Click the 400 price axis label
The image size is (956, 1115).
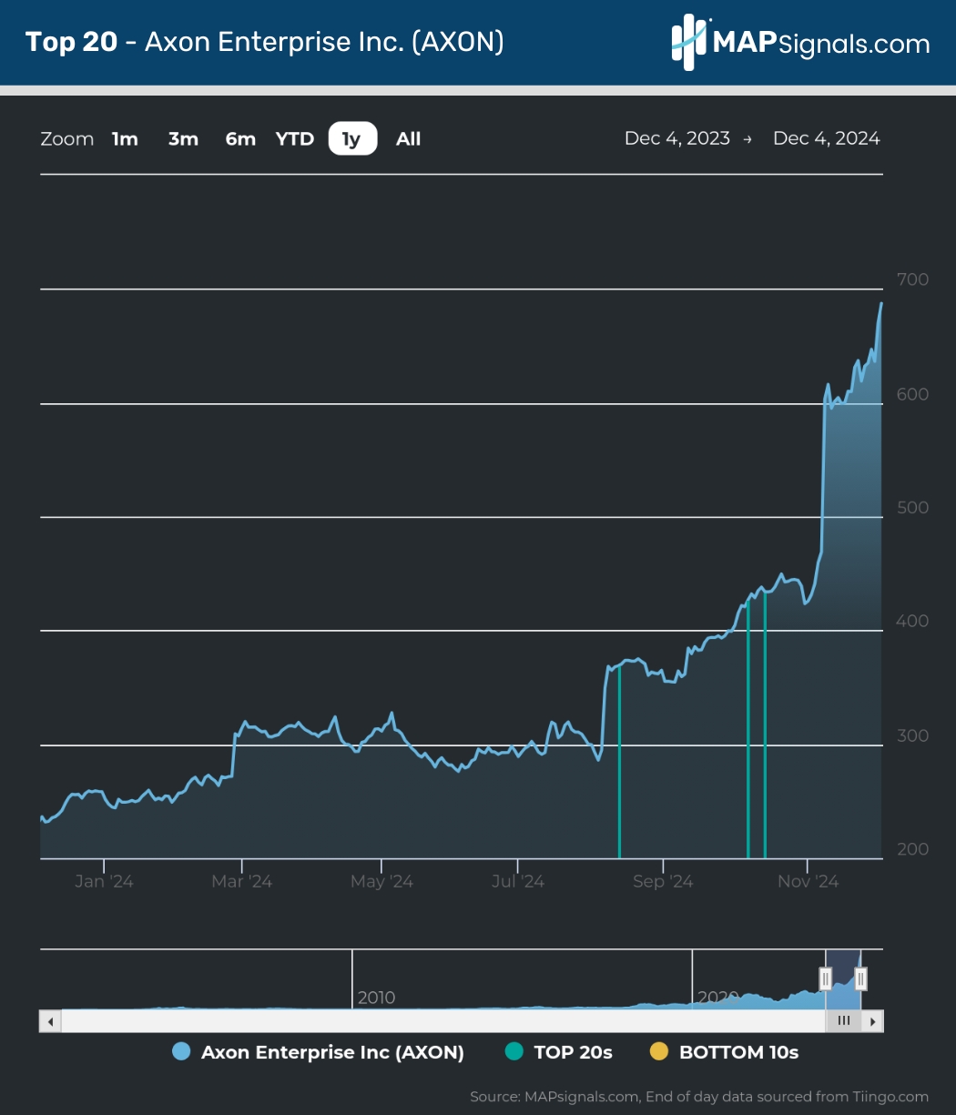[912, 621]
